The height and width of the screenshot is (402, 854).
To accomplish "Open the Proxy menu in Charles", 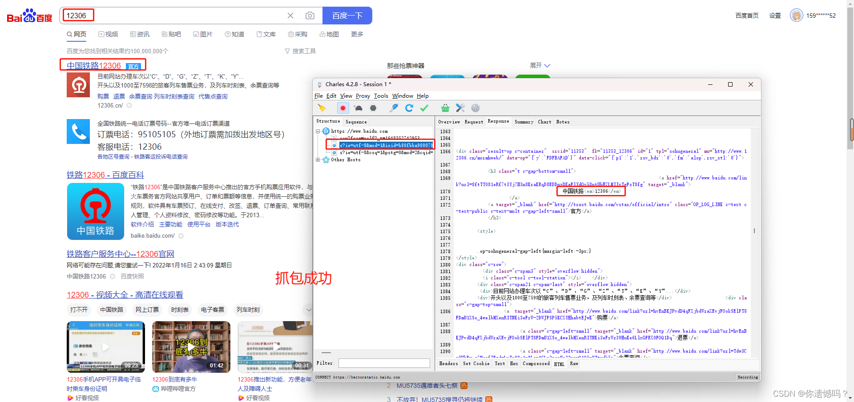I will (x=363, y=96).
